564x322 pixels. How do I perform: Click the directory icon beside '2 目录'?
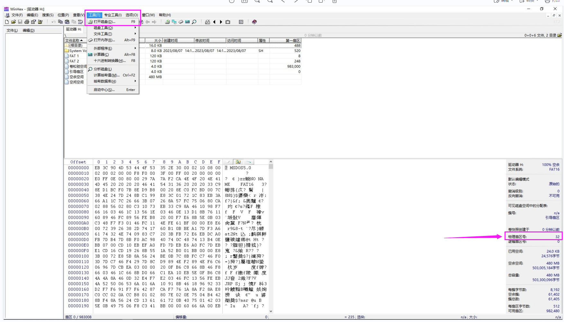click(x=560, y=35)
